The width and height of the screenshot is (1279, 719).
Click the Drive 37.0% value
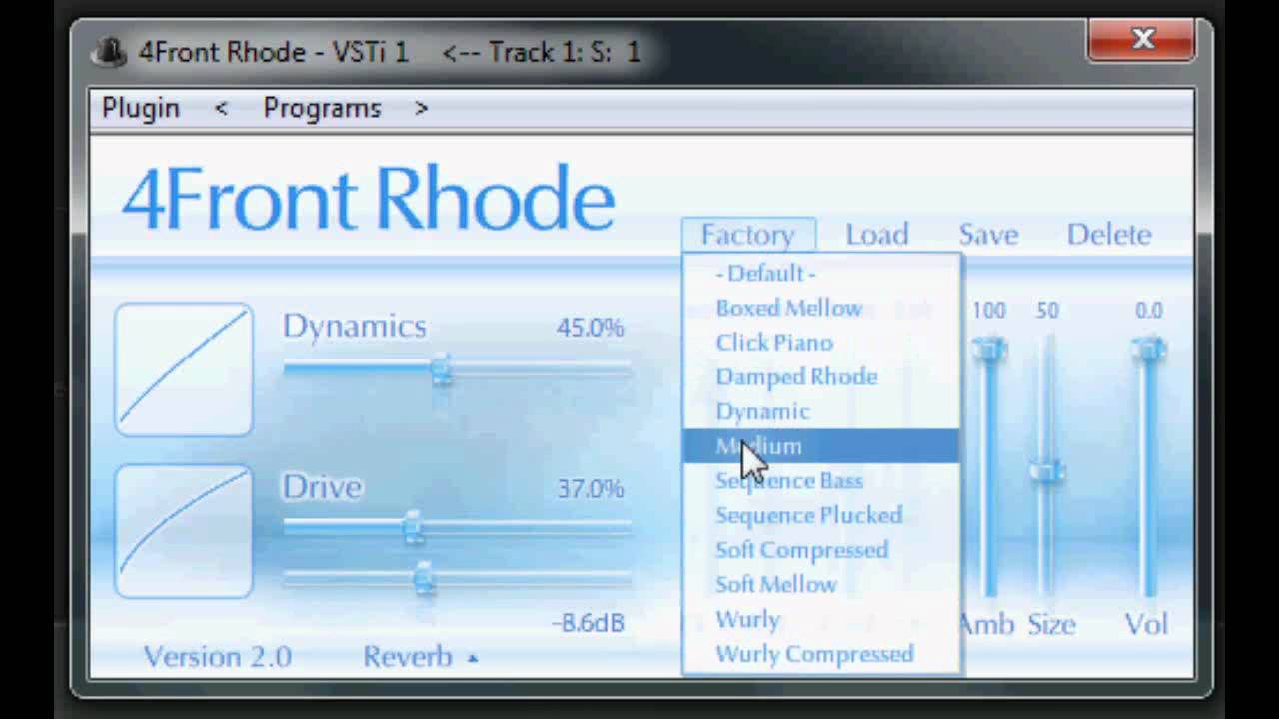(590, 489)
